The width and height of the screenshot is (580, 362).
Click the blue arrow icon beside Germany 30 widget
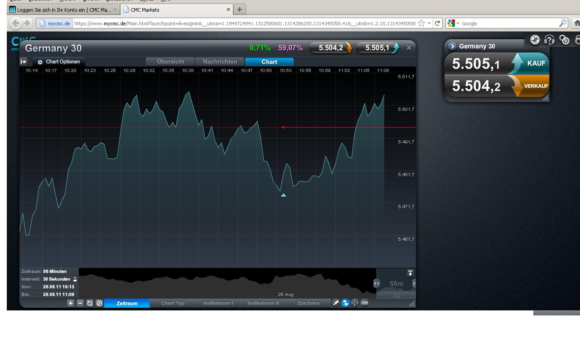[452, 46]
